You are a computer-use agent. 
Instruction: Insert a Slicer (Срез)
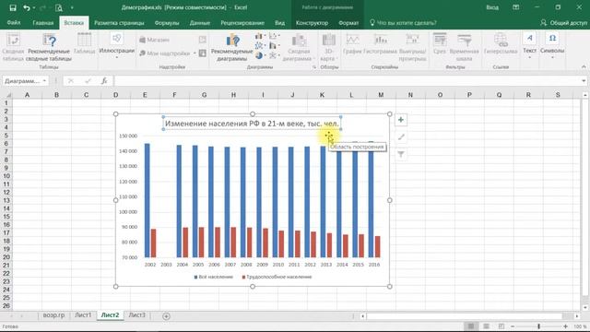[x=440, y=43]
